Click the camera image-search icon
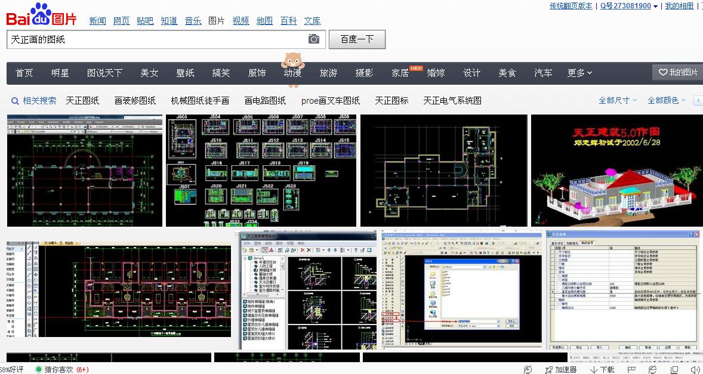 [313, 39]
